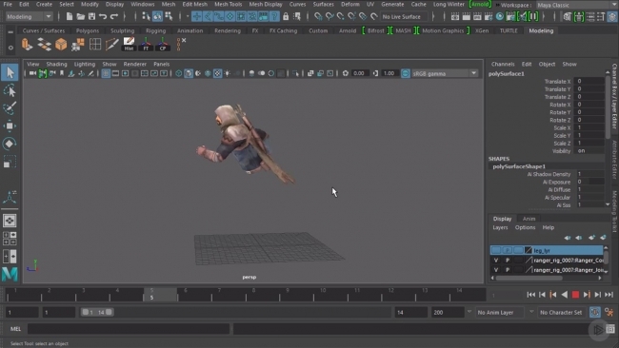The width and height of the screenshot is (619, 348).
Task: Click the Channels menu in Channel Box
Action: tap(503, 64)
